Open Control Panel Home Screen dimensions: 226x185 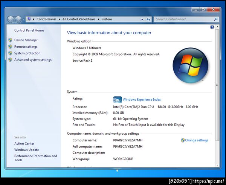click(29, 30)
